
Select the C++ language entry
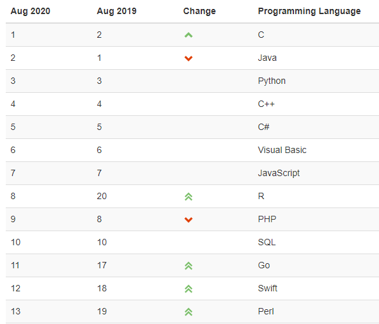coord(266,104)
